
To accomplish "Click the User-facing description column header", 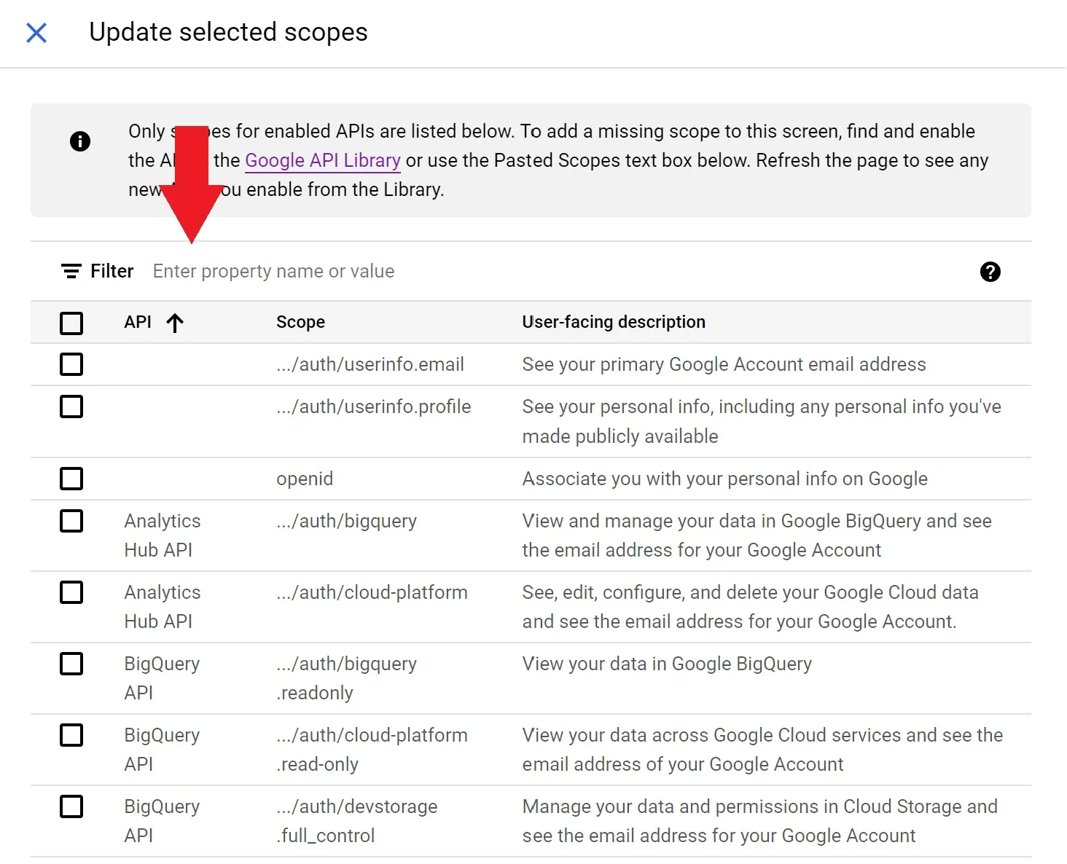I will click(x=613, y=322).
